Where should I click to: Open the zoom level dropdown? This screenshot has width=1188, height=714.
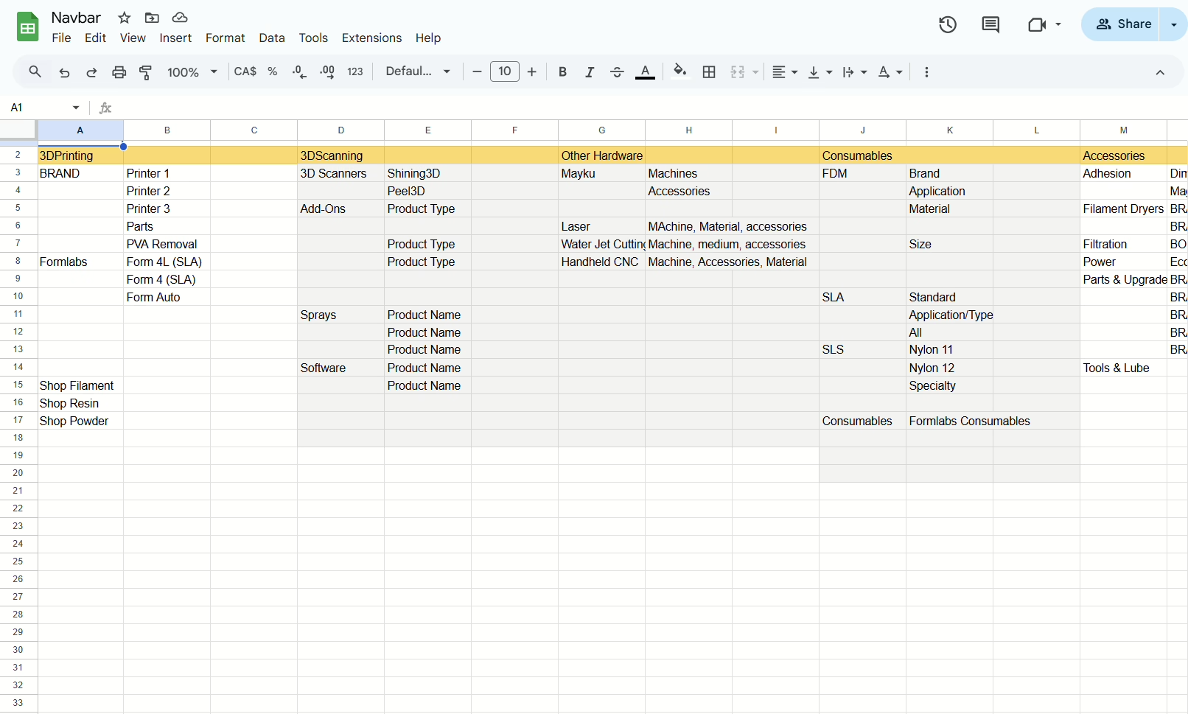click(192, 72)
